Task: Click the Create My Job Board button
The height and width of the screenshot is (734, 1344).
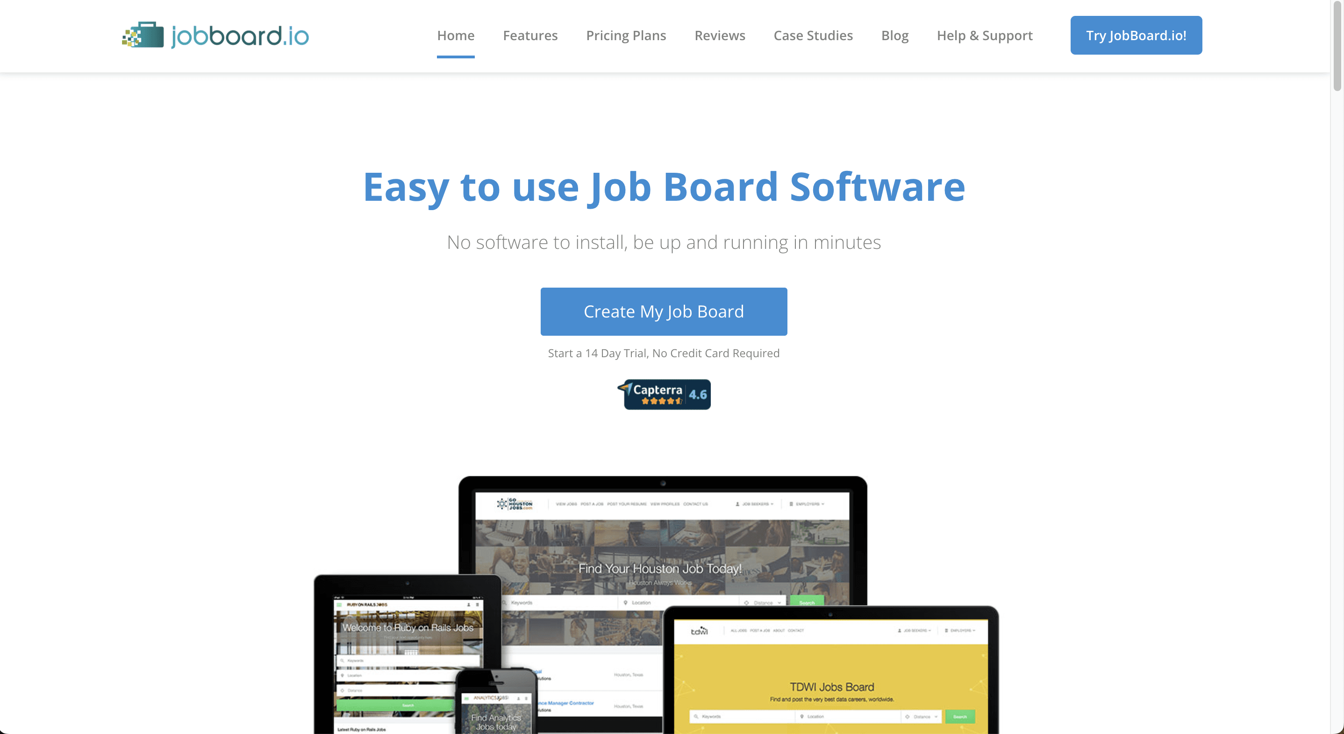Action: tap(664, 311)
